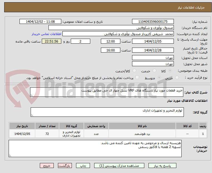Select the کالا radio button
This screenshot has width=212, height=173.
pos(170,71)
